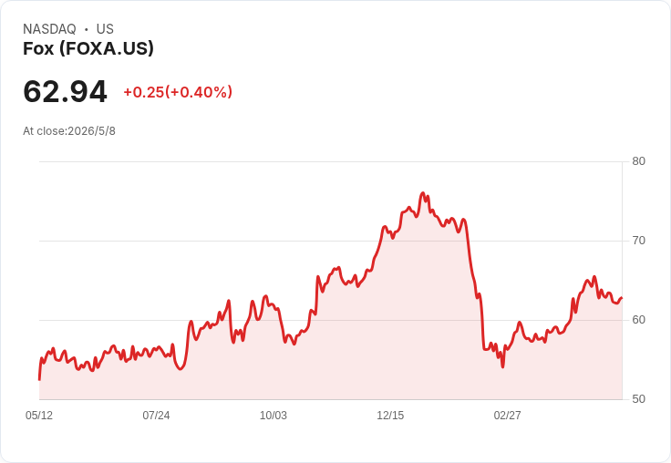Click the 02/27 date label on x-axis
The image size is (671, 463).
[508, 416]
